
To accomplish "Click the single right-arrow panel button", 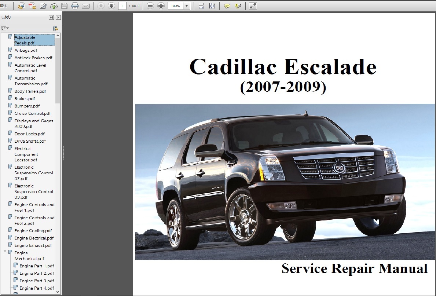I will [x=58, y=17].
